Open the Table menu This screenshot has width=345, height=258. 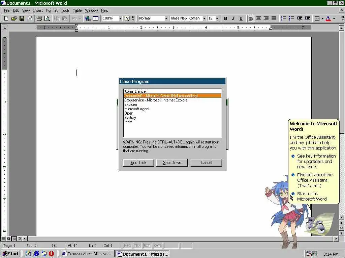77,10
